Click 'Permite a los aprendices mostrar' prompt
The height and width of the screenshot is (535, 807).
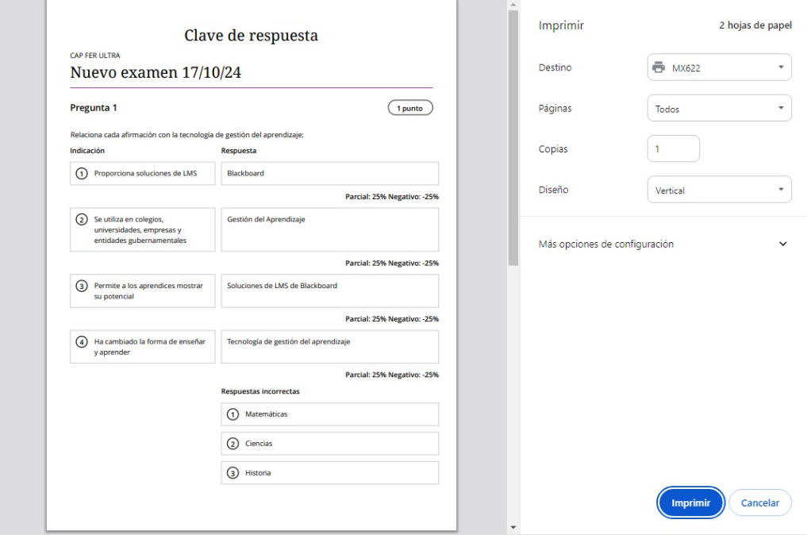click(x=143, y=291)
